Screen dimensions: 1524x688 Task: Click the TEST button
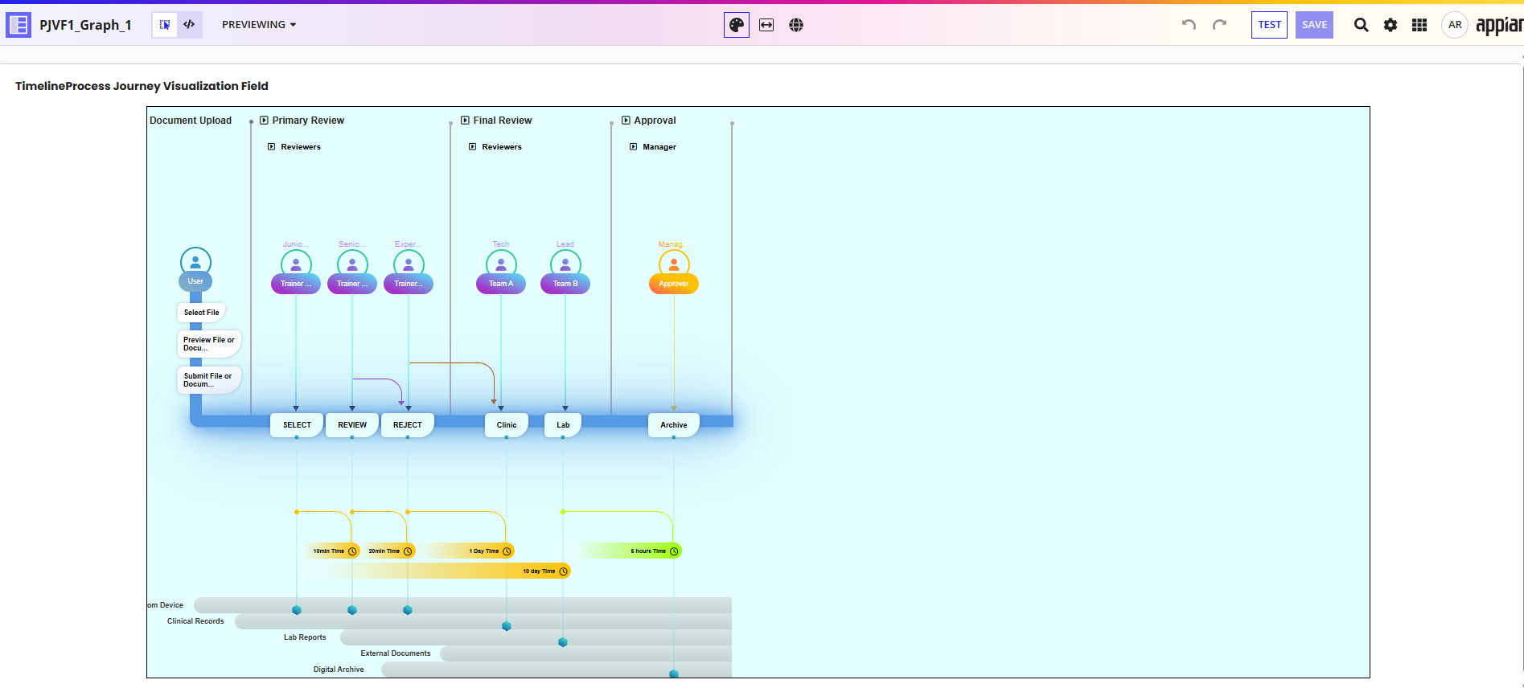pyautogui.click(x=1269, y=25)
